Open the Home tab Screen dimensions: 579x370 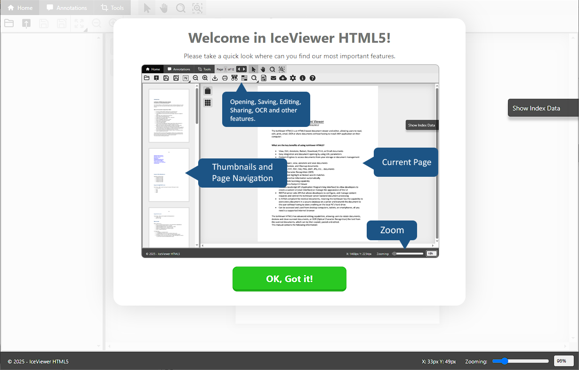point(20,8)
